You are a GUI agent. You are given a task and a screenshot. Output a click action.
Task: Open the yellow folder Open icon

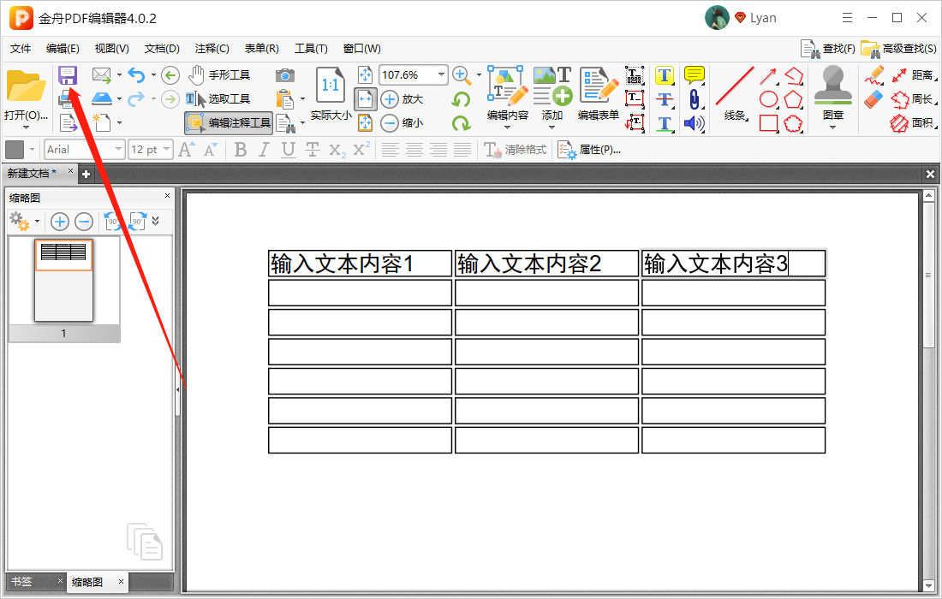26,87
